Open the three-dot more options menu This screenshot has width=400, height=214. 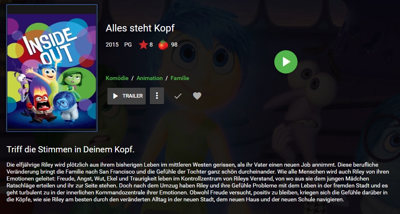click(x=157, y=96)
